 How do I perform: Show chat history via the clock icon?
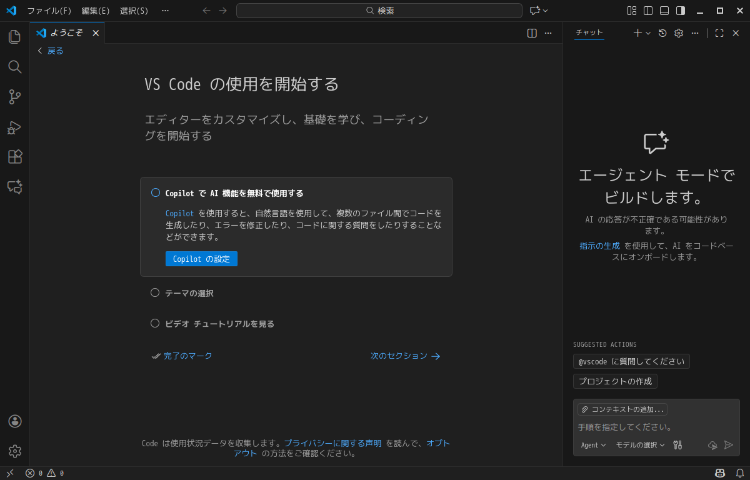[662, 33]
